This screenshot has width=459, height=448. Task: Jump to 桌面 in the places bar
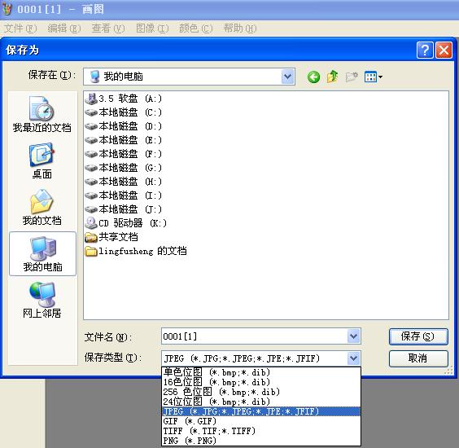click(x=42, y=161)
